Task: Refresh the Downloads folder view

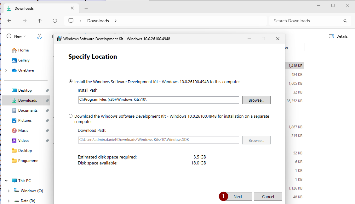Action: pyautogui.click(x=55, y=21)
